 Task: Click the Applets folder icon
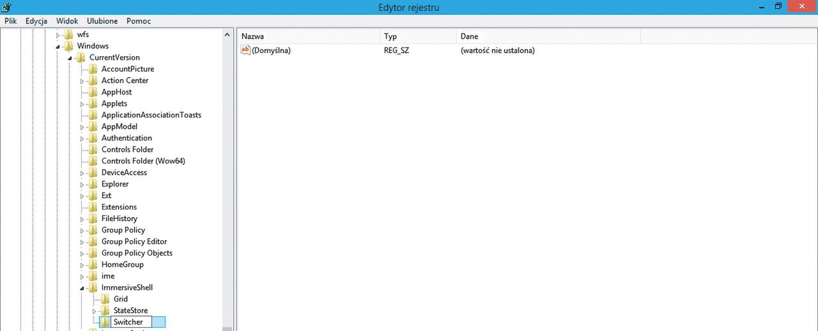pyautogui.click(x=93, y=104)
